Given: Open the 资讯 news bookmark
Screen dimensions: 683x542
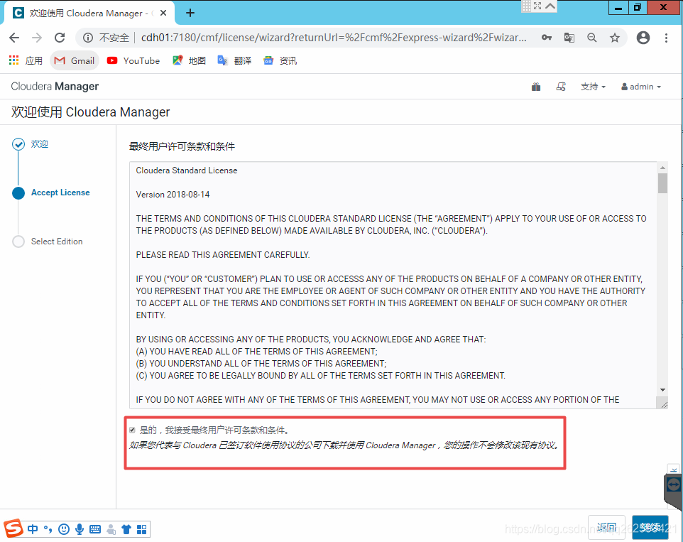Looking at the screenshot, I should click(280, 60).
